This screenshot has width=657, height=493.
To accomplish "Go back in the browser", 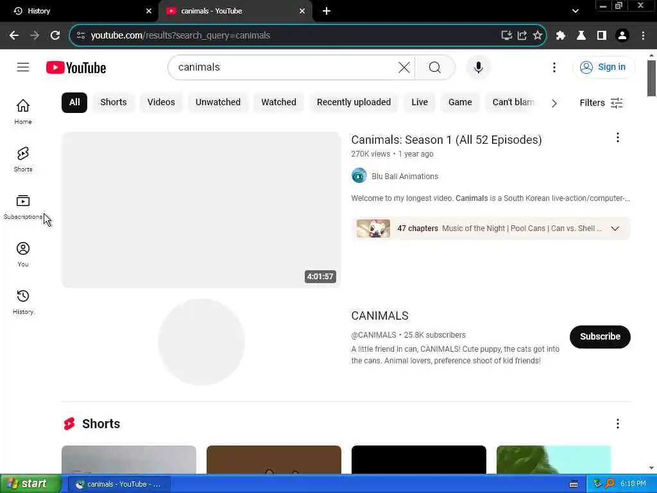I will point(14,35).
